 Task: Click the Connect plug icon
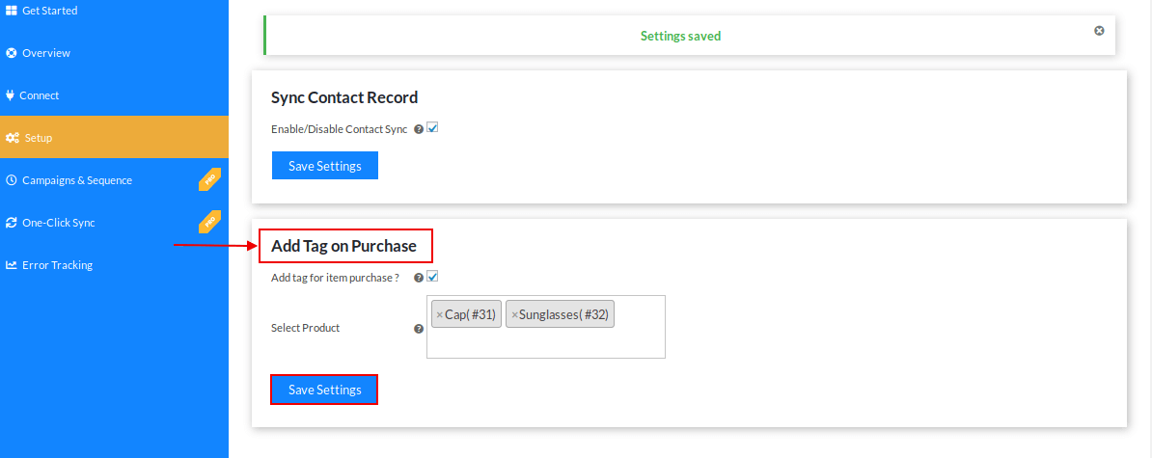click(10, 95)
